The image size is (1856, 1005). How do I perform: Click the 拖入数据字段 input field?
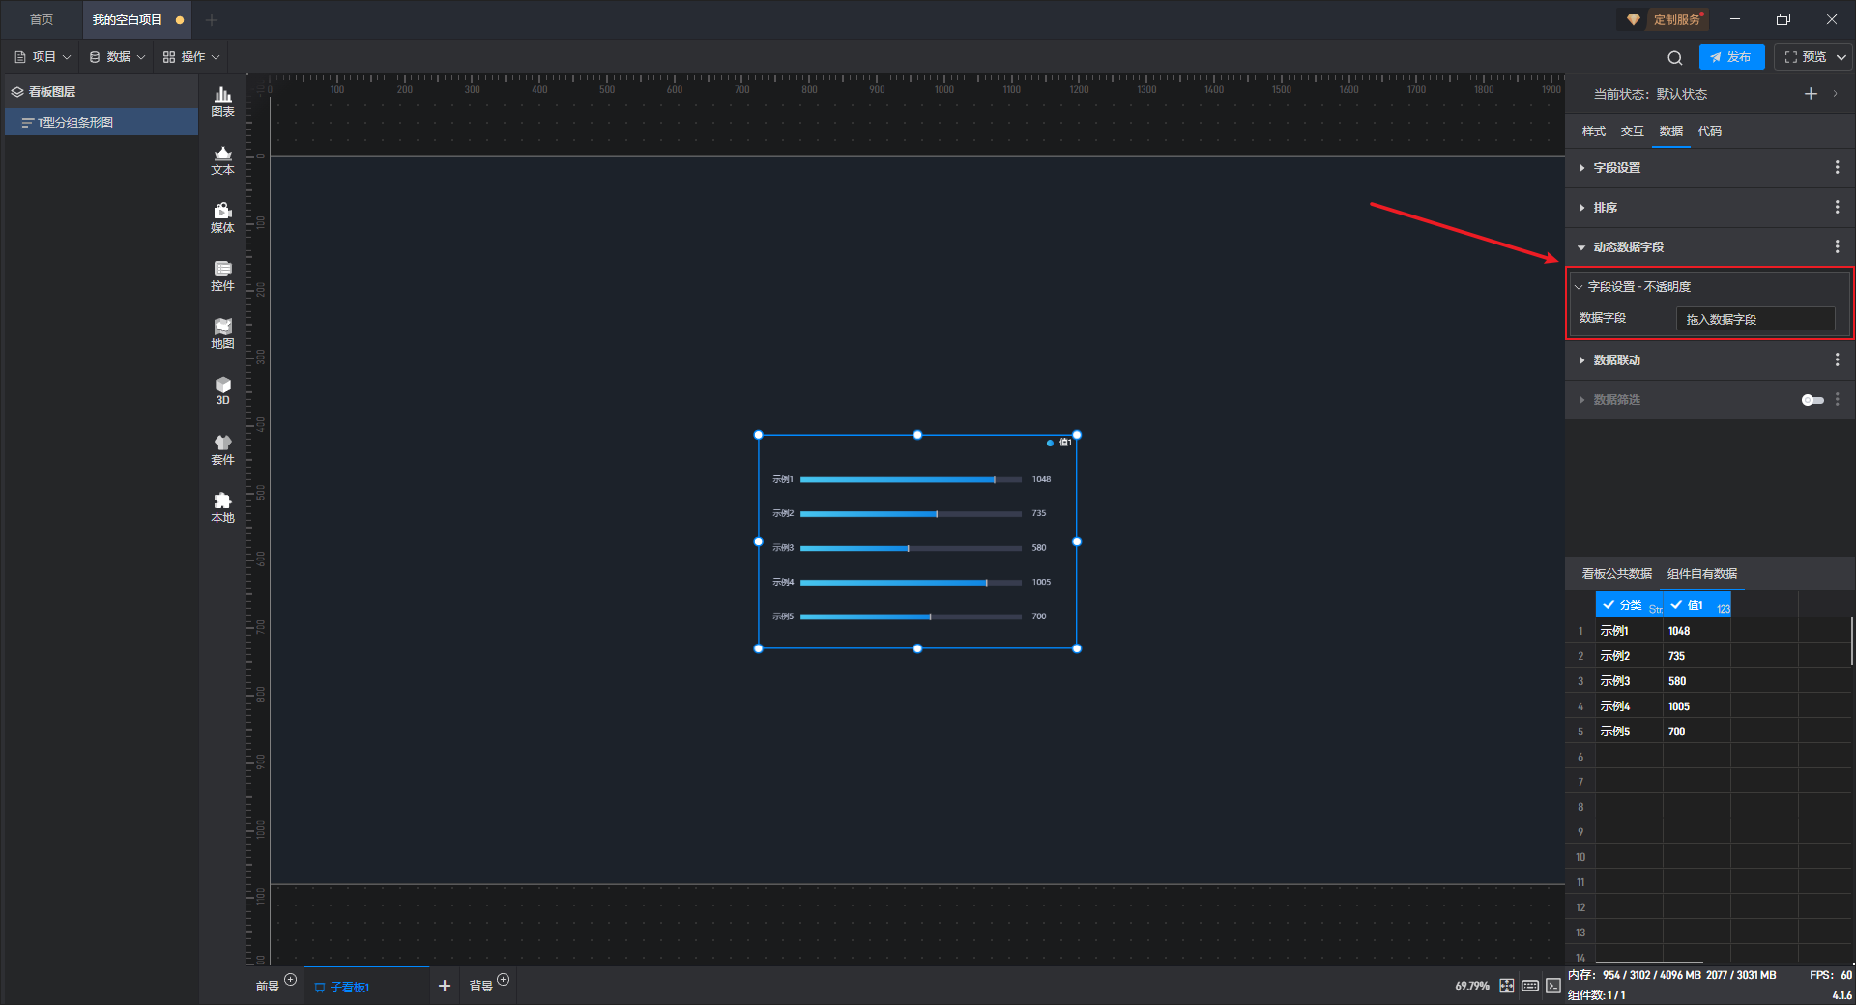point(1755,319)
